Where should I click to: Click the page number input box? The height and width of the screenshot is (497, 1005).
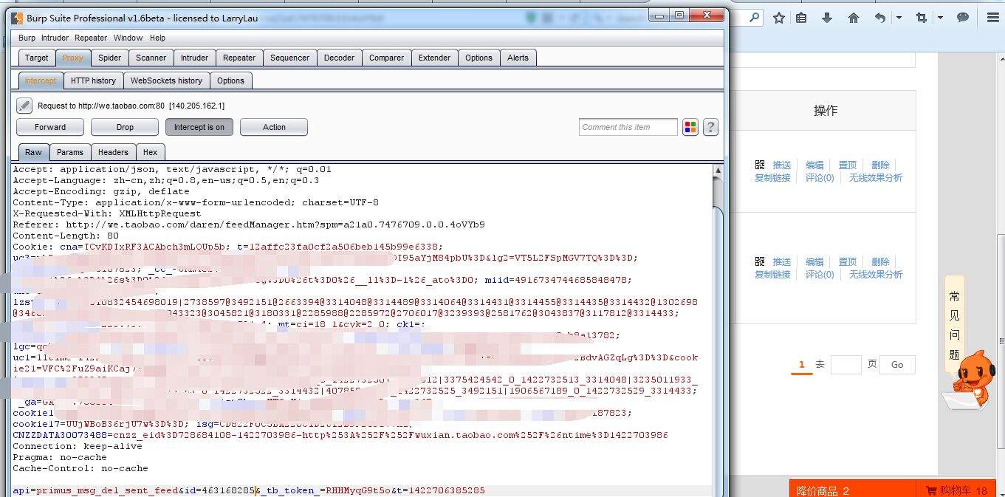click(x=846, y=365)
